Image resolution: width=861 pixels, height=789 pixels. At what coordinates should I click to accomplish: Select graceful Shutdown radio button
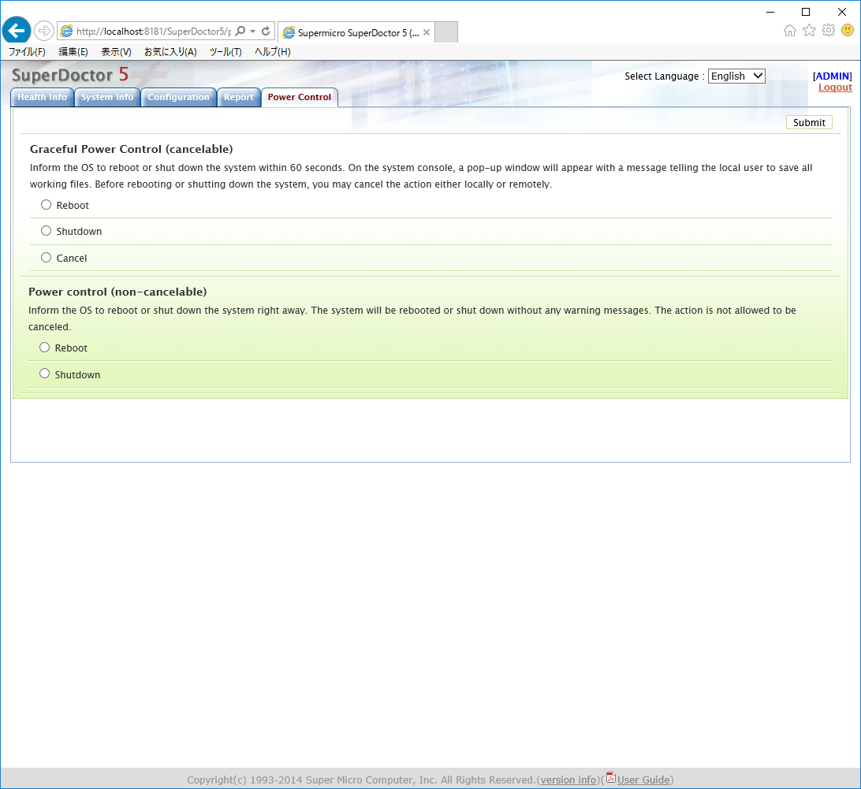coord(46,231)
